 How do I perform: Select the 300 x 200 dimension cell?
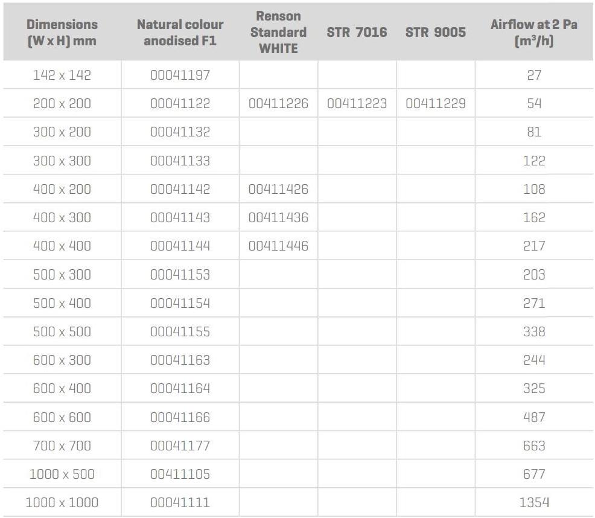[62, 132]
